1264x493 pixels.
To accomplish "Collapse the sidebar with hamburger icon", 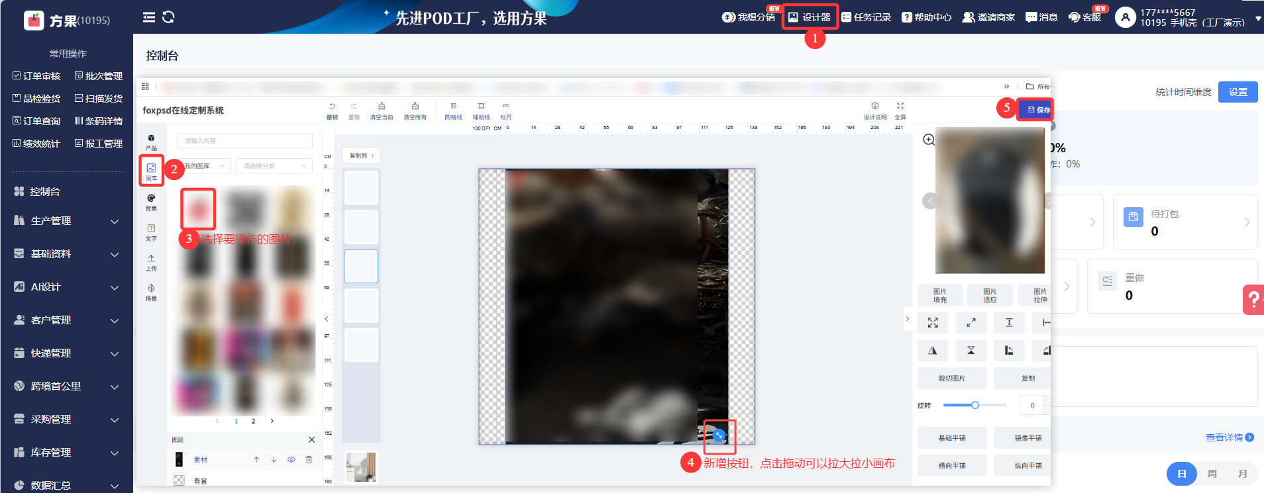I will tap(149, 17).
